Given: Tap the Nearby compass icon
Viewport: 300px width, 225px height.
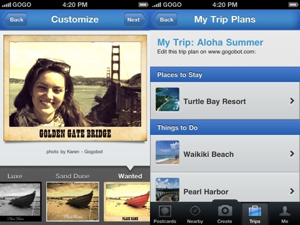Looking at the screenshot, I should coord(195,211).
